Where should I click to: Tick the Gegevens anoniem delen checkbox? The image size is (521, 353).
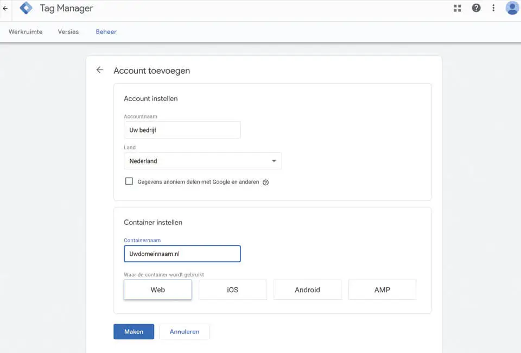[x=129, y=181]
